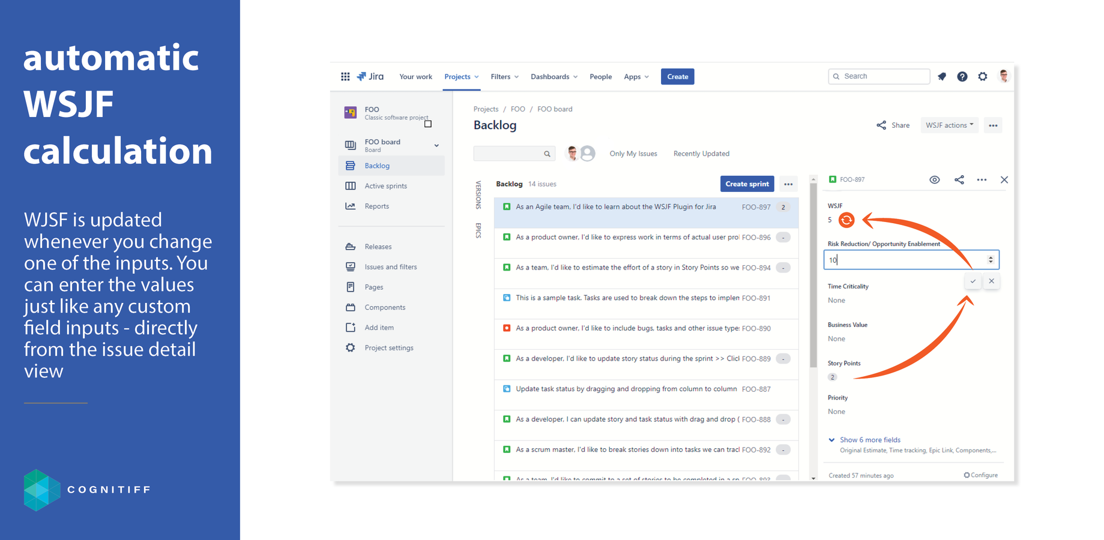This screenshot has width=1104, height=540.
Task: Toggle the Only My Issues quick filter
Action: click(633, 154)
